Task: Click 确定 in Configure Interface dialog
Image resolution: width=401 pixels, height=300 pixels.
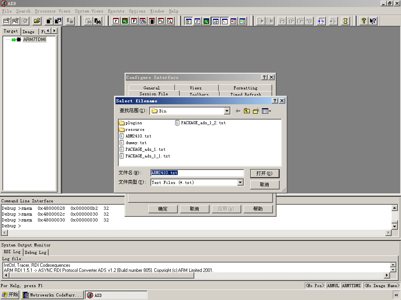Action: coord(163,209)
